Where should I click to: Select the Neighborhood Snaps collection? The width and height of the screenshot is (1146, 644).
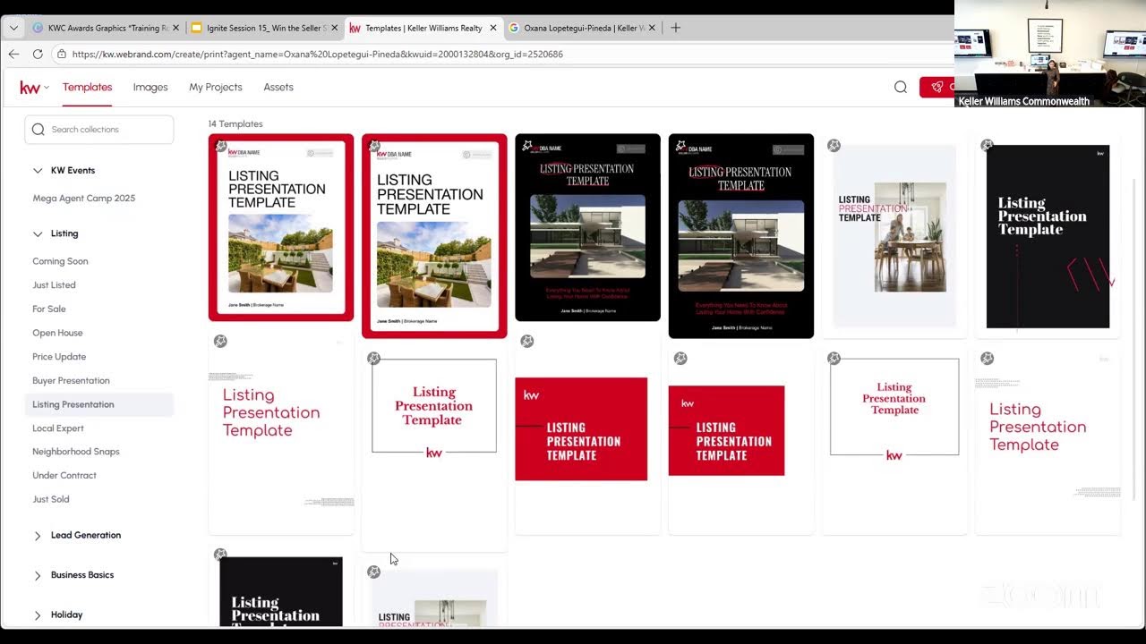pos(76,452)
